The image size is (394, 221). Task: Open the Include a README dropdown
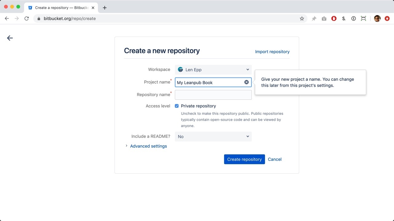tap(213, 137)
